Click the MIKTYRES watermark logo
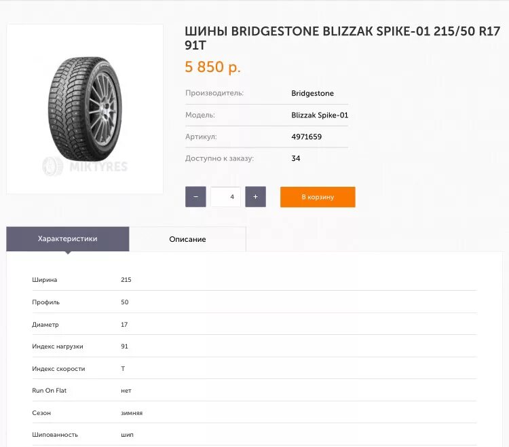This screenshot has width=509, height=447. pyautogui.click(x=85, y=166)
